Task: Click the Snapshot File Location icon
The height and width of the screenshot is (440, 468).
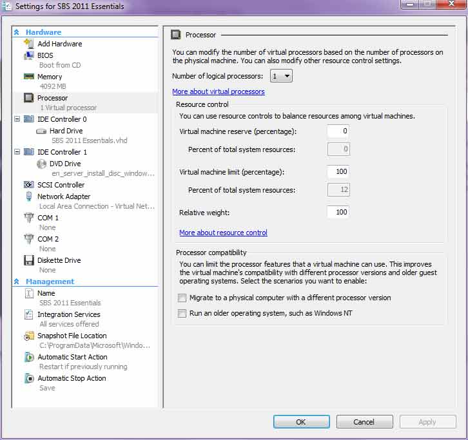Action: pos(29,336)
